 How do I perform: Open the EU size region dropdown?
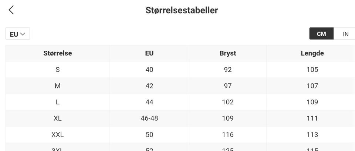tap(17, 34)
